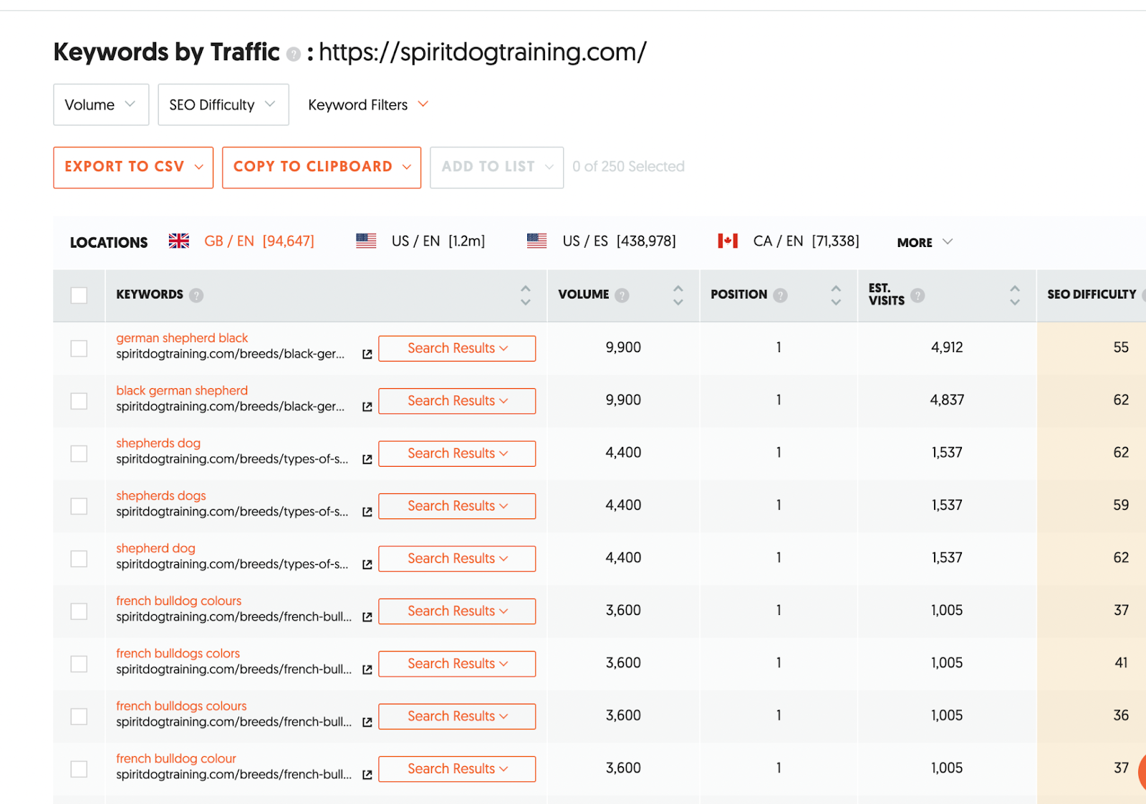
Task: Expand Search Results for shepherd dog
Action: pos(457,558)
